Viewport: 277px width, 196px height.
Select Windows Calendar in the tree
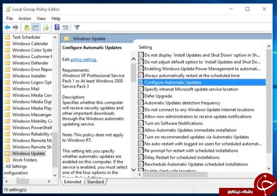[30, 43]
